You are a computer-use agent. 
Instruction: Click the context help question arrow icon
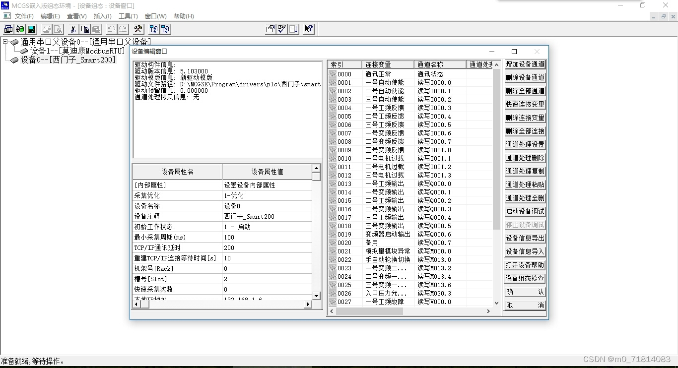[x=309, y=29]
